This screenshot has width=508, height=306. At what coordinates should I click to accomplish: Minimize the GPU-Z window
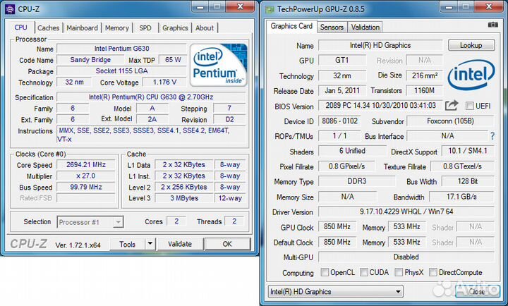pyautogui.click(x=449, y=6)
